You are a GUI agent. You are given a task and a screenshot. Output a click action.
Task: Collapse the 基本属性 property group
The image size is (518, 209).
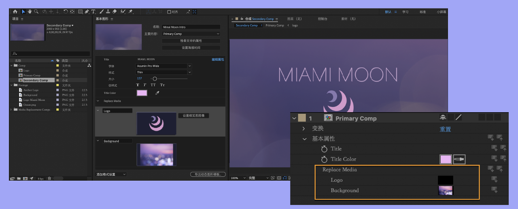pyautogui.click(x=304, y=139)
